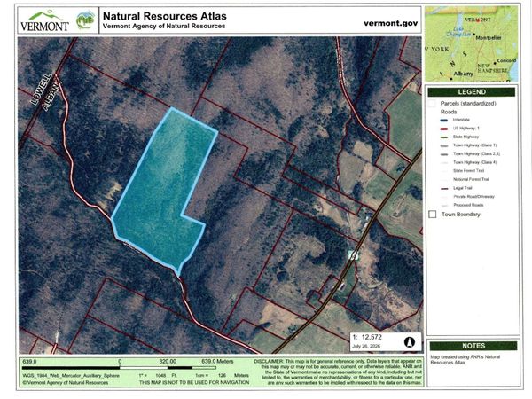The height and width of the screenshot is (399, 532).
Task: Click the Parcels (standardized) legend box
Action: 432,103
